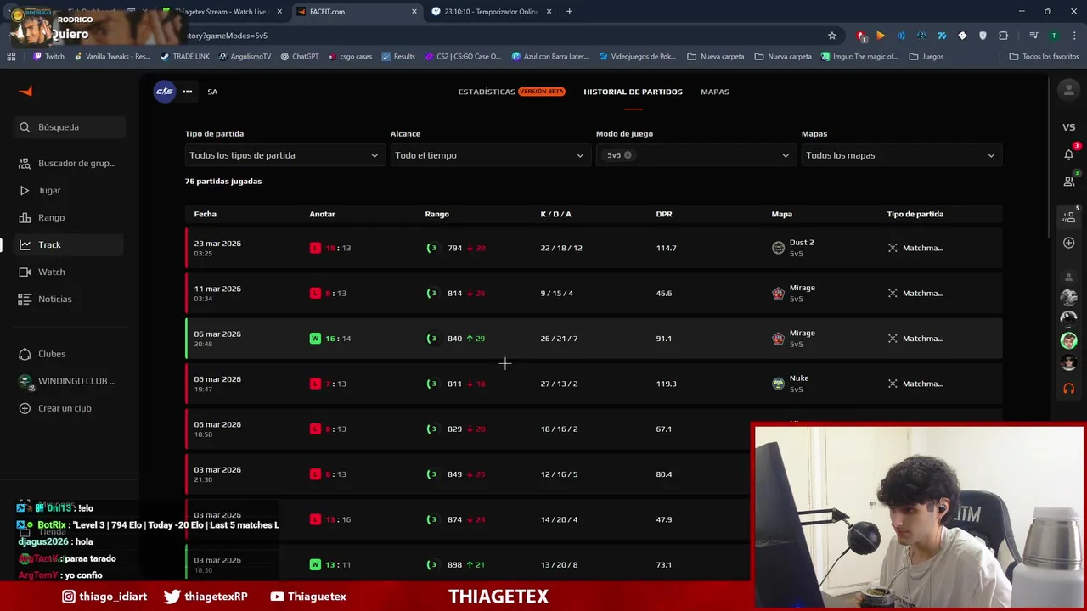The height and width of the screenshot is (611, 1087).
Task: Open the csgo cases bookmark
Action: (350, 57)
